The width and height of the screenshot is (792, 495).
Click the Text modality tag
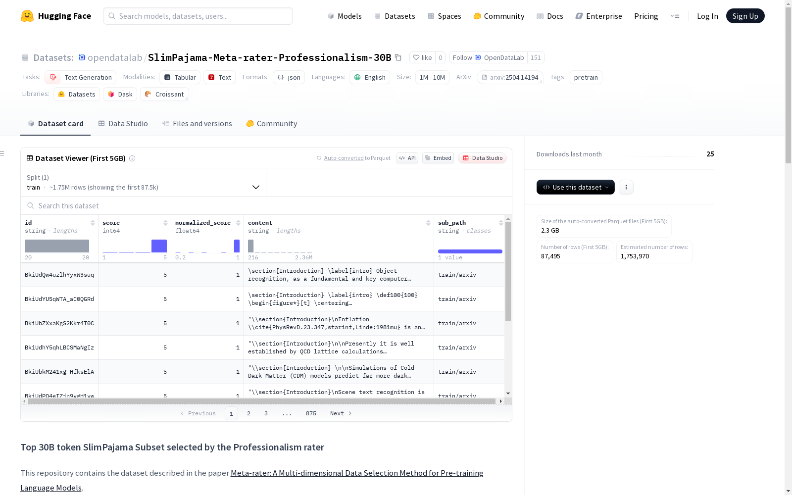click(x=220, y=77)
